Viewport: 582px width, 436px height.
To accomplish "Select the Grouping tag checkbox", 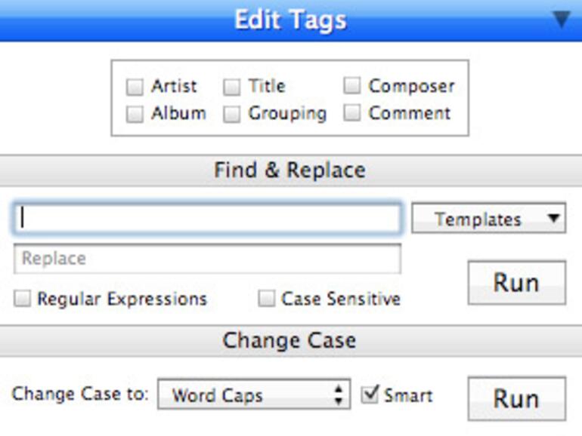I will coord(232,115).
